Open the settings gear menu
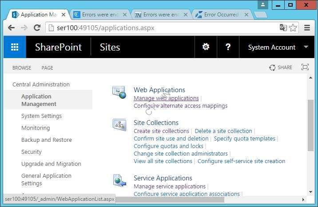 click(206, 47)
